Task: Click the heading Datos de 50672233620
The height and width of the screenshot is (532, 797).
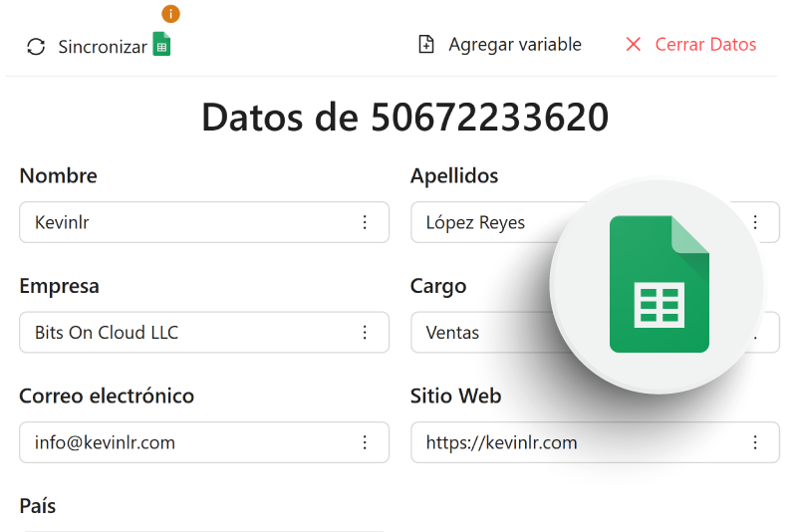Action: click(405, 118)
